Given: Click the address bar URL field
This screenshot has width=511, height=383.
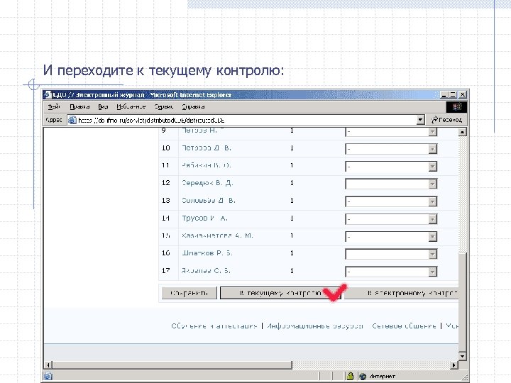Looking at the screenshot, I should click(246, 120).
